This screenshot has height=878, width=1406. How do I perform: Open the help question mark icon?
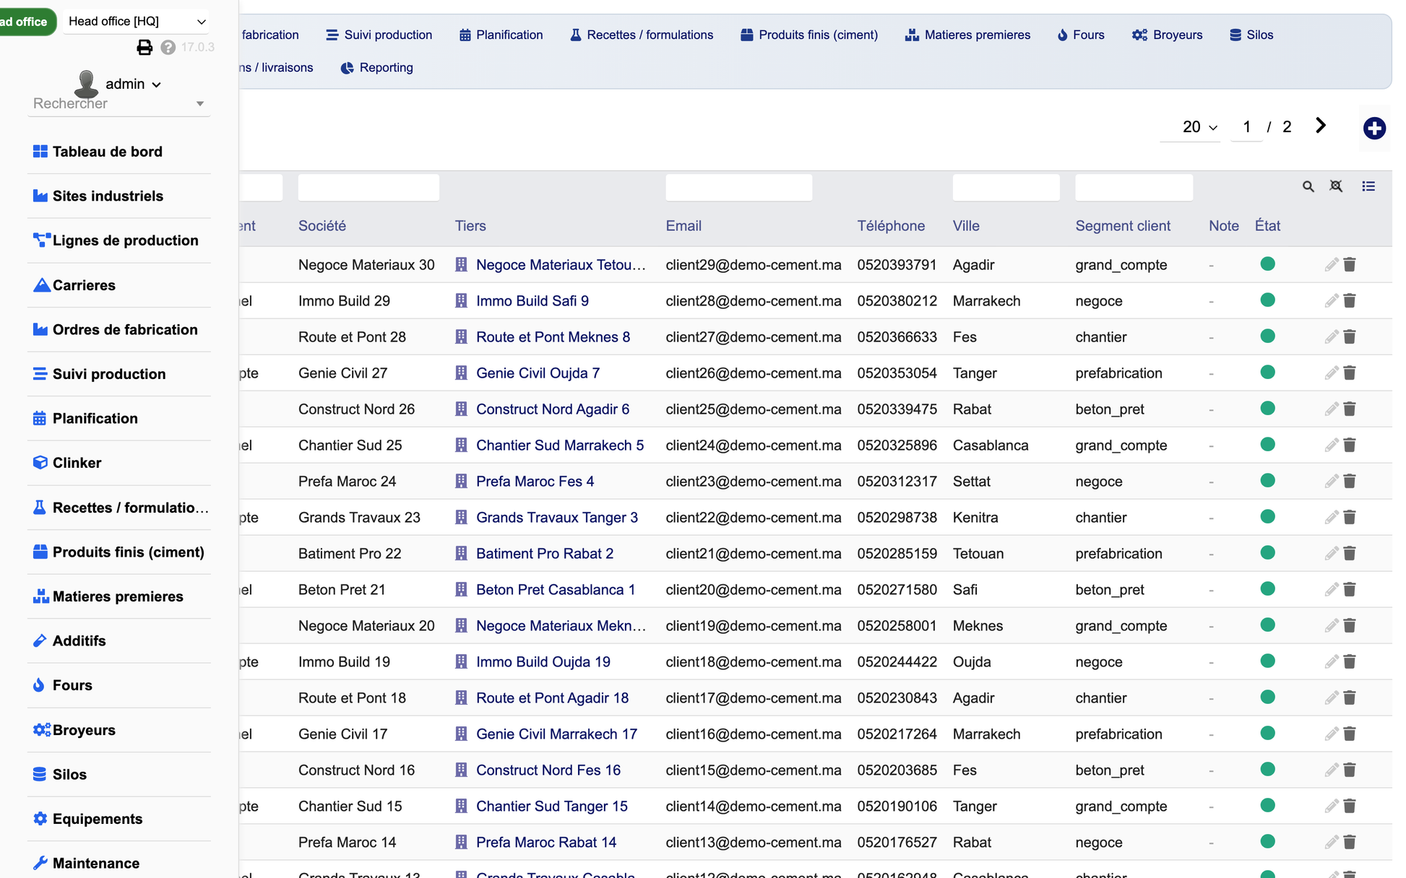tap(168, 48)
